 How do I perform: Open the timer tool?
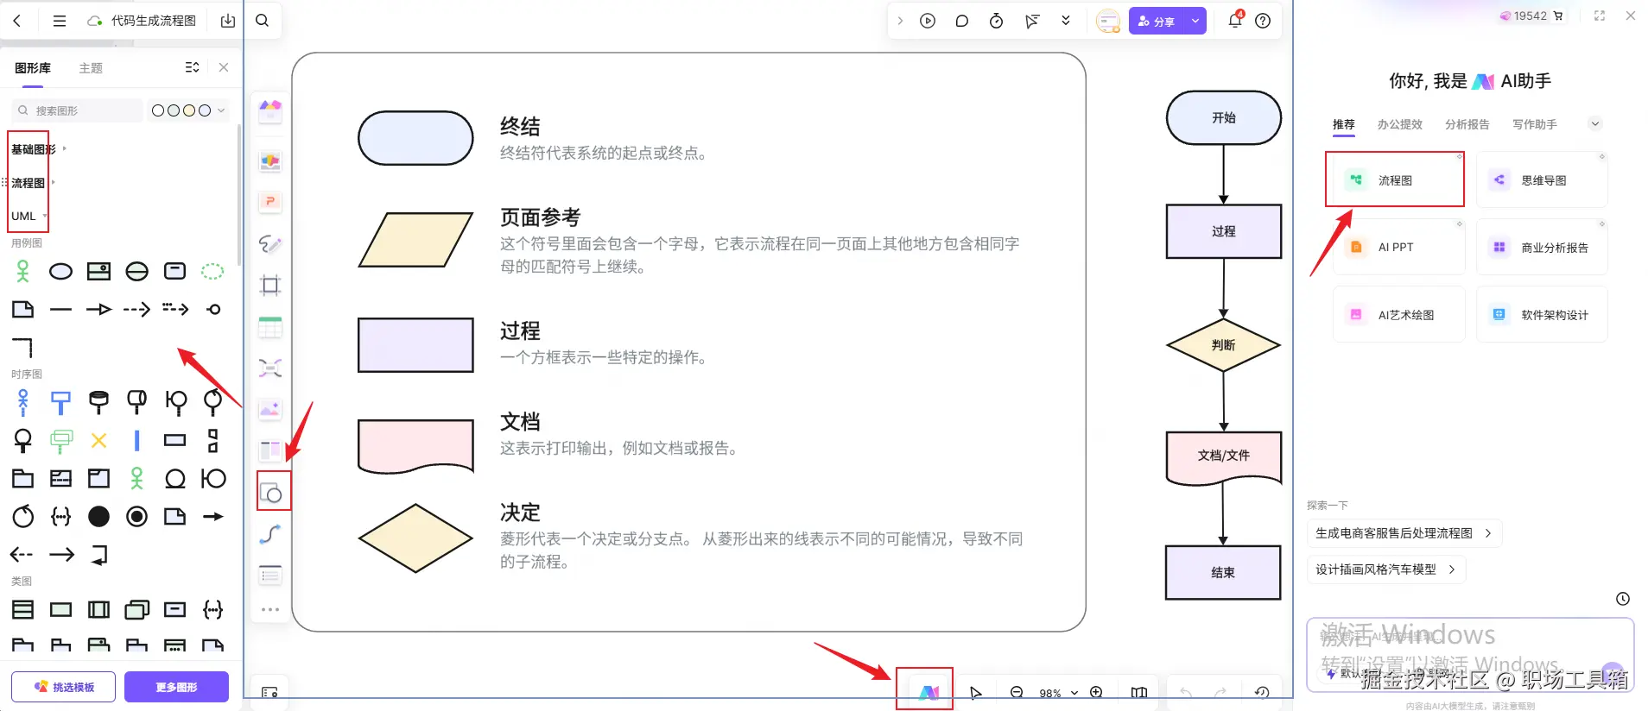click(x=996, y=21)
